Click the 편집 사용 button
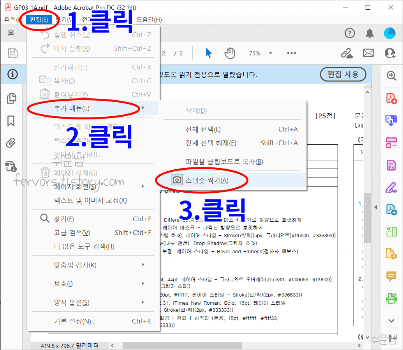 pos(343,74)
